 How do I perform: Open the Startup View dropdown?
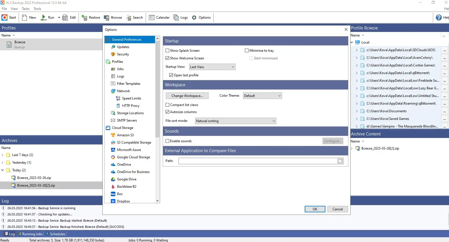point(212,67)
